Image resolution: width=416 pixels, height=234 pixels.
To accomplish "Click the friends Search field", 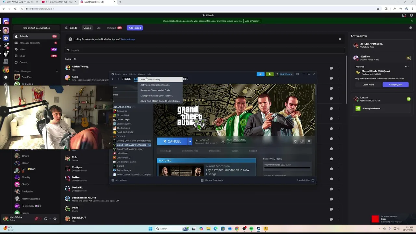I will tap(205, 50).
